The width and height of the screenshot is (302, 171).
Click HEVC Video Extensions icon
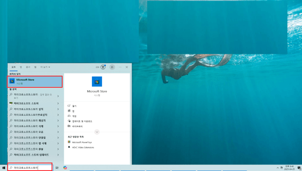[69, 147]
